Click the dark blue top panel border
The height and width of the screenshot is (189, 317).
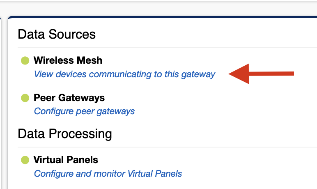(164, 18)
